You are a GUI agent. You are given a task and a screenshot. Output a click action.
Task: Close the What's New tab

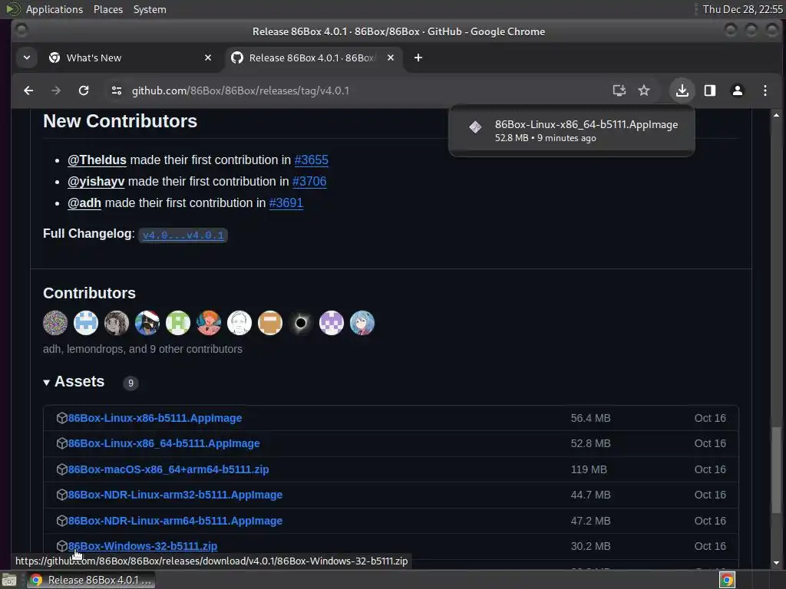(x=208, y=58)
